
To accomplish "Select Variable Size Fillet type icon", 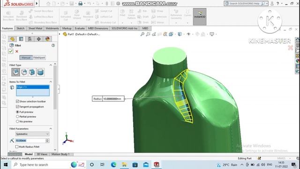I will click(24, 72).
